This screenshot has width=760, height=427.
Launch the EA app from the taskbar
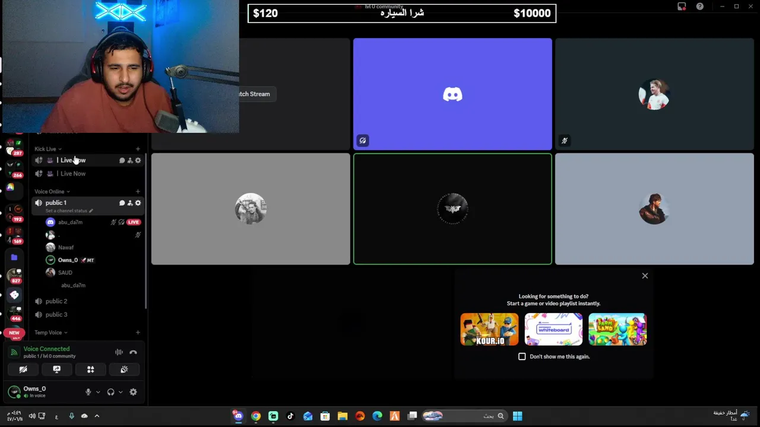[360, 416]
